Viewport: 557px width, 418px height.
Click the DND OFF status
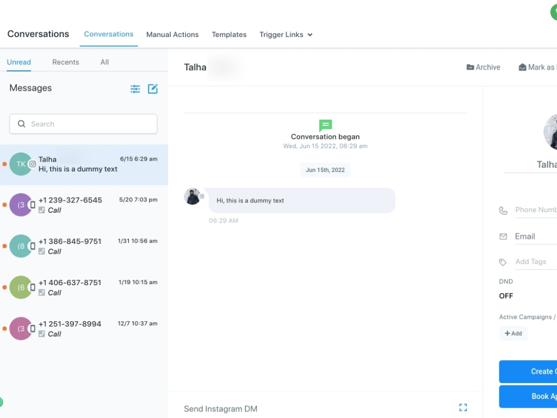pyautogui.click(x=506, y=296)
